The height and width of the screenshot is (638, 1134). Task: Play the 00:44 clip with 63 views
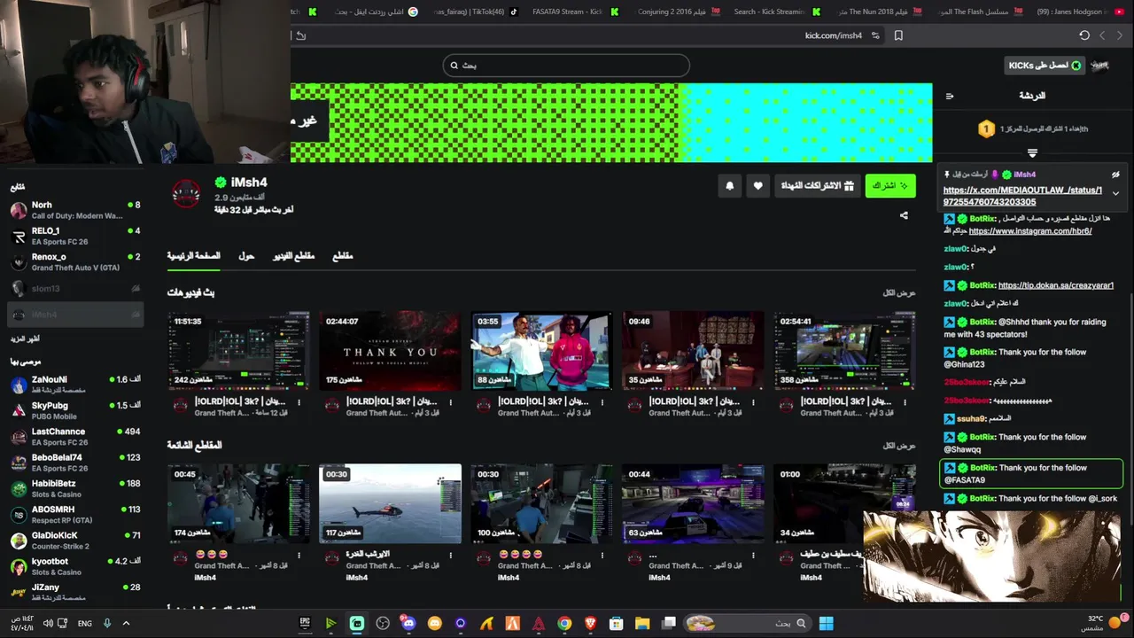tap(693, 503)
